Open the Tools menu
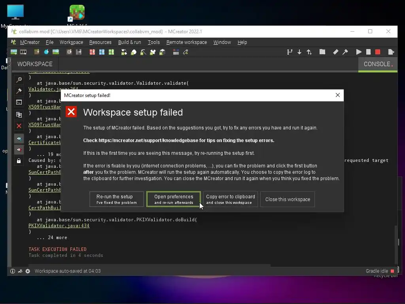405x304 pixels. [x=154, y=42]
